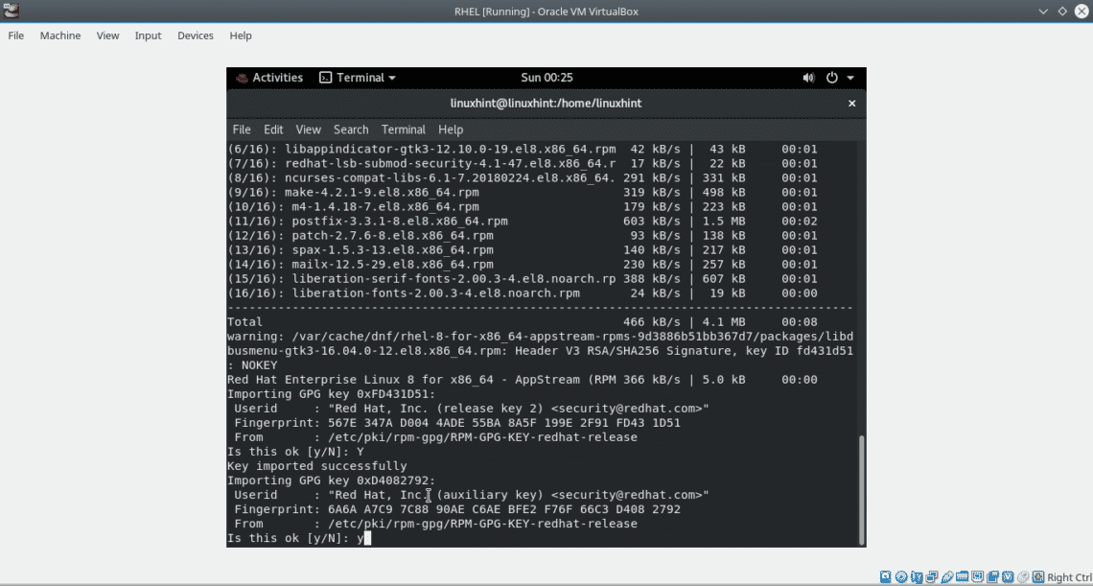Click the terminal vertical scrollbar thumb

862,490
